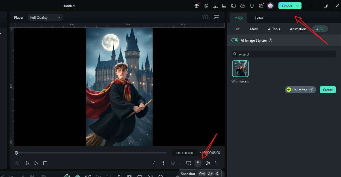Open the Full Quality dropdown
This screenshot has width=341, height=177.
pos(45,17)
